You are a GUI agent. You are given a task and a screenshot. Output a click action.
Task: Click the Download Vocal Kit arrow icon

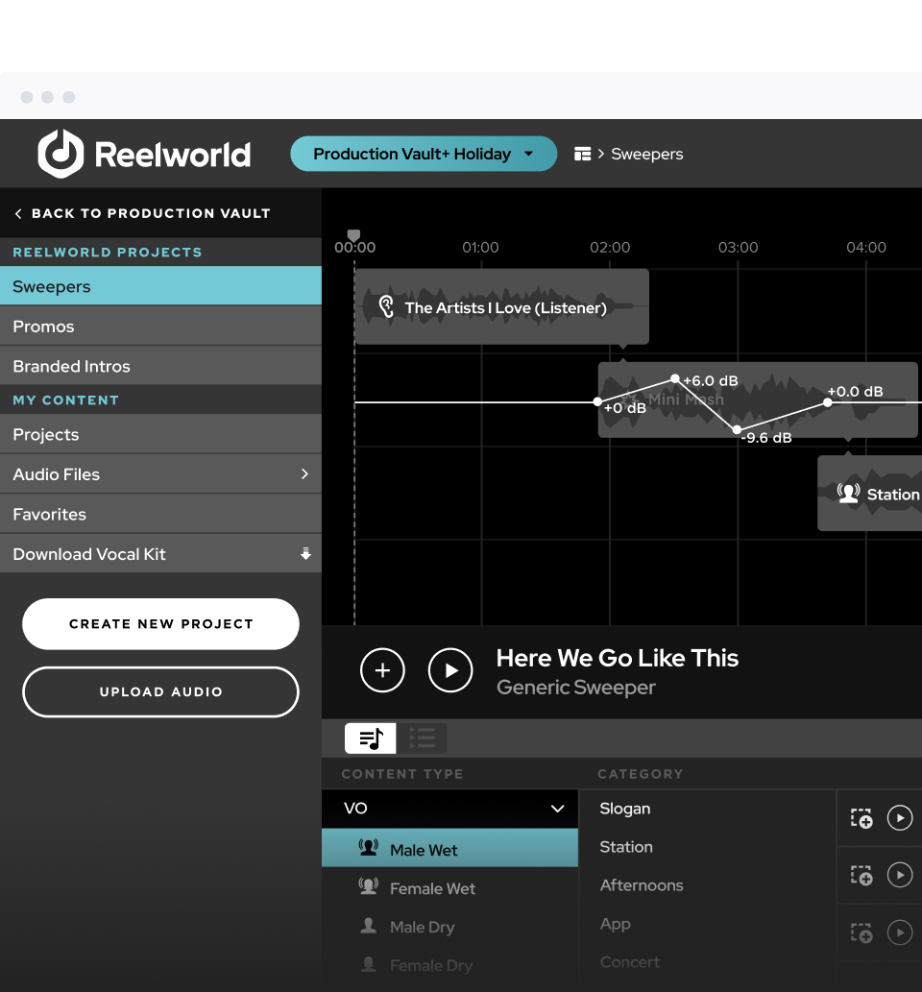[x=305, y=553]
